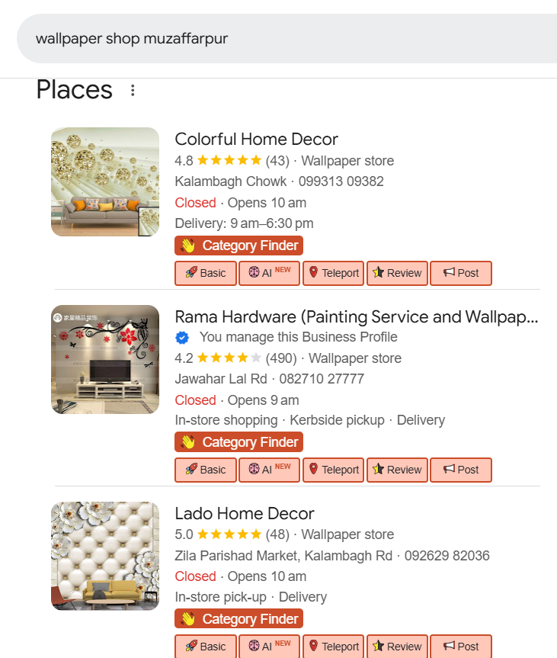The width and height of the screenshot is (557, 658).
Task: Open Lado Home Decor photo thumbnail
Action: 105,556
